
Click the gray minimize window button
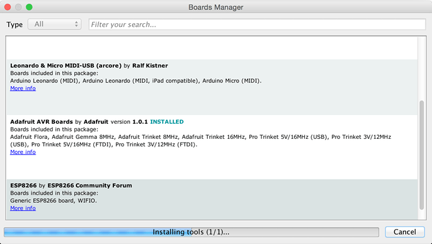[18, 7]
